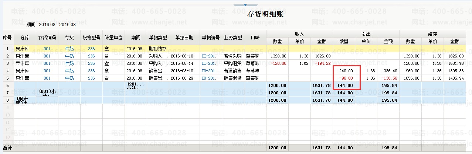Select the (001)小计 subtotal label
The height and width of the screenshot is (154, 472).
(47, 92)
